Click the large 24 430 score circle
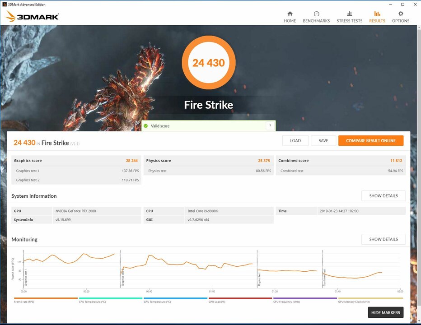 pos(209,63)
